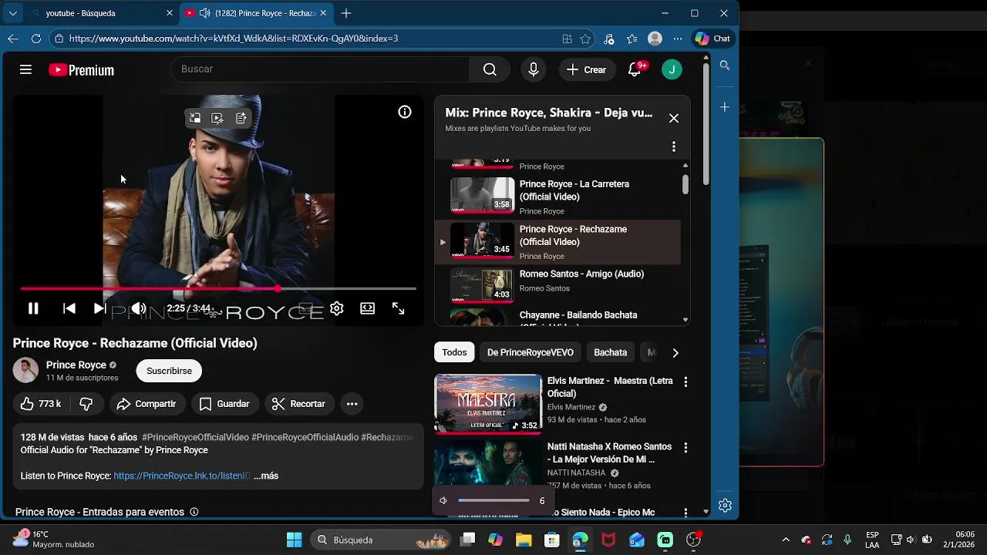Open the PrinceRoyce.lnk.to listen link
The image size is (987, 555).
click(x=182, y=476)
